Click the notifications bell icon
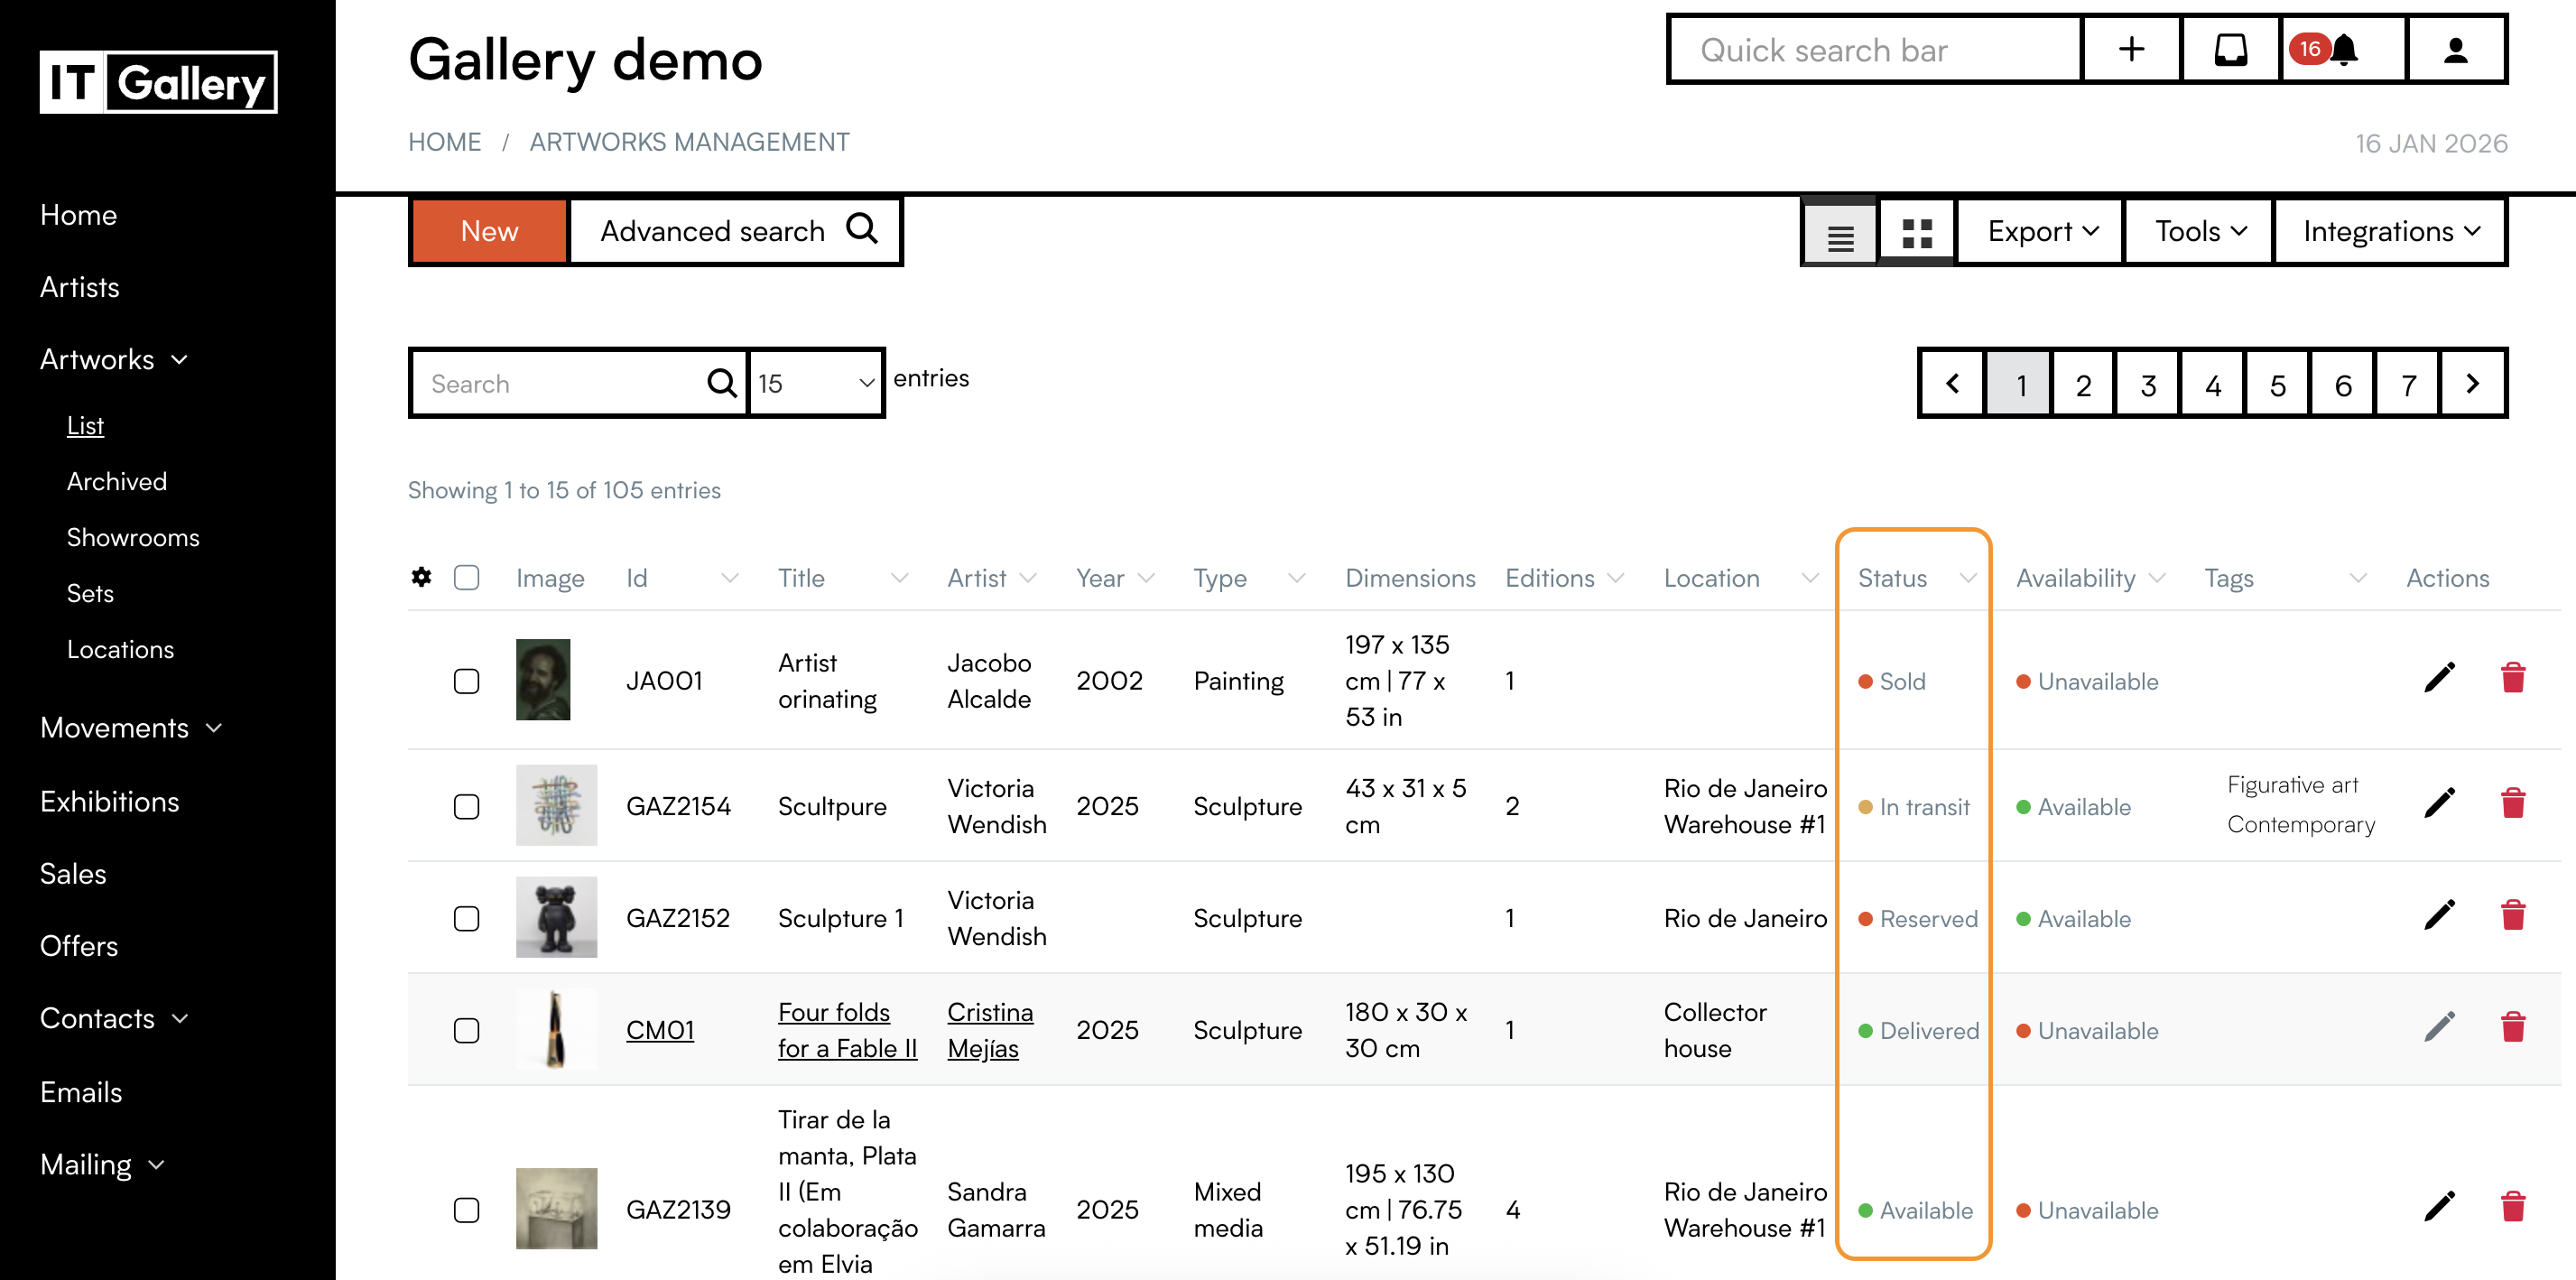This screenshot has height=1280, width=2576. tap(2343, 50)
